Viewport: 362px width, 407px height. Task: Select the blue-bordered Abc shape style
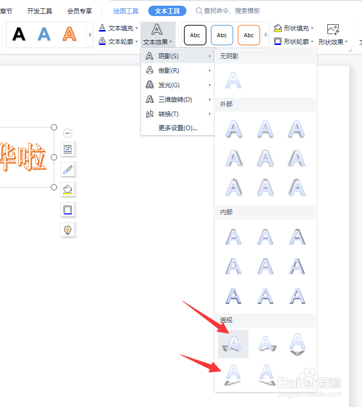[x=222, y=35]
